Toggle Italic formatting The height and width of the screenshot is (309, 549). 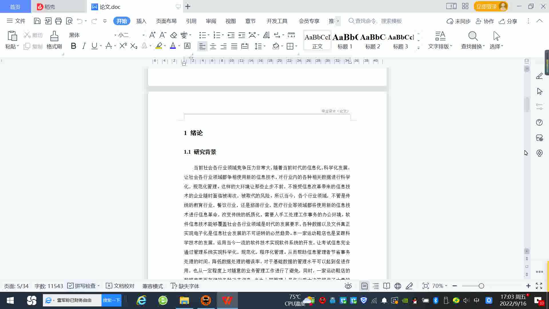pos(84,46)
